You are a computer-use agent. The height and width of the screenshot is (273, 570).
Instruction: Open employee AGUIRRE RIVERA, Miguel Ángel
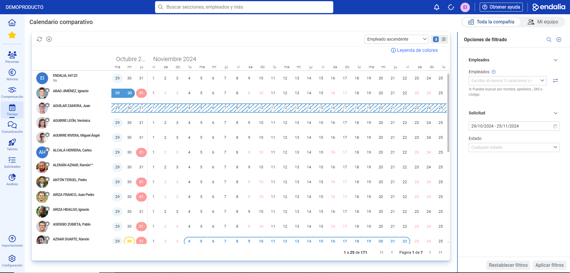pos(76,135)
